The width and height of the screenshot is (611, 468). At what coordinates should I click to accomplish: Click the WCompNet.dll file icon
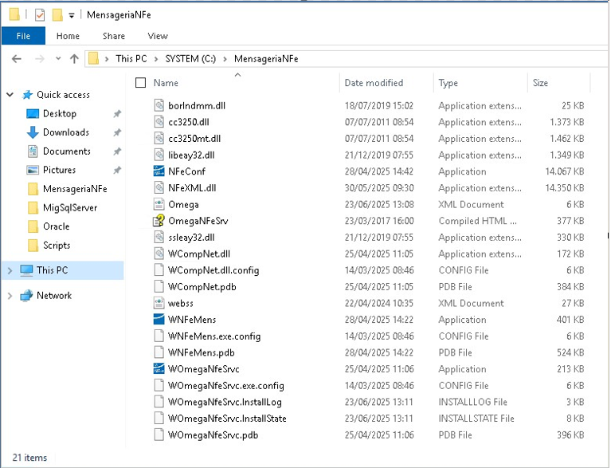click(x=159, y=254)
